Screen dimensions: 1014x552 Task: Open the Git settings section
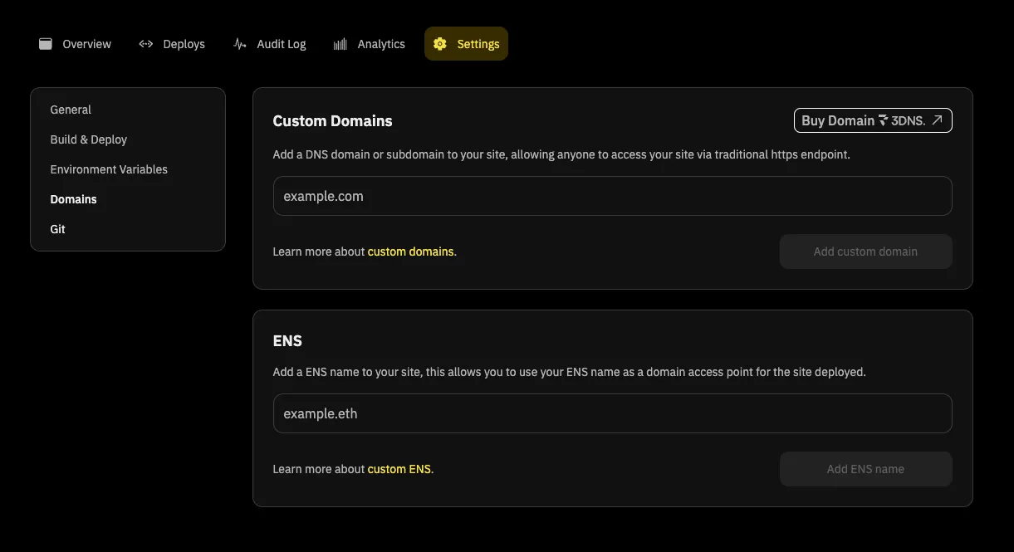(x=58, y=229)
